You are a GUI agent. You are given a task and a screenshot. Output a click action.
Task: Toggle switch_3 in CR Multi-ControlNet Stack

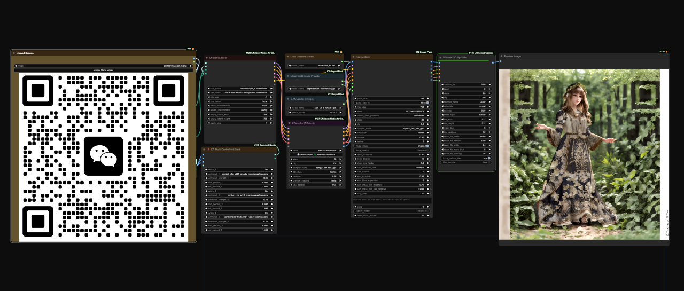(x=239, y=213)
